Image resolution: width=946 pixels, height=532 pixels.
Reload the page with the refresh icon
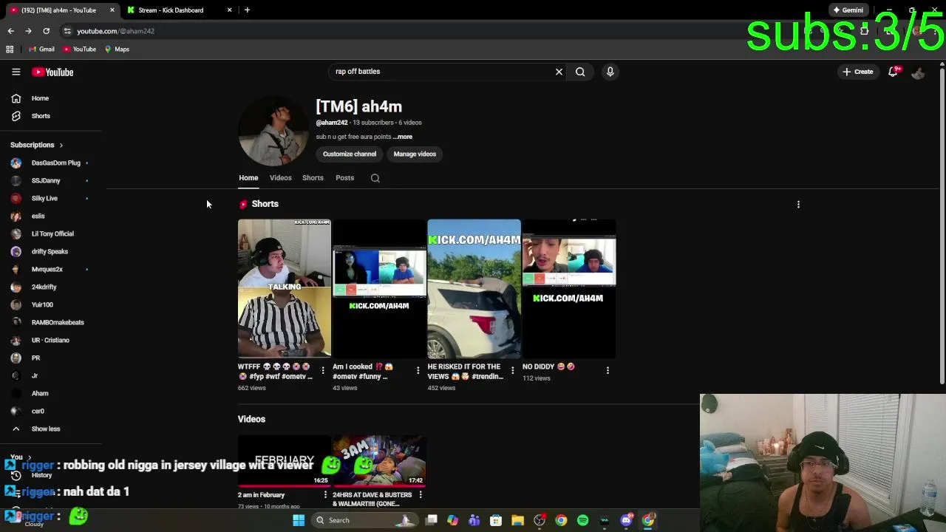[x=46, y=31]
